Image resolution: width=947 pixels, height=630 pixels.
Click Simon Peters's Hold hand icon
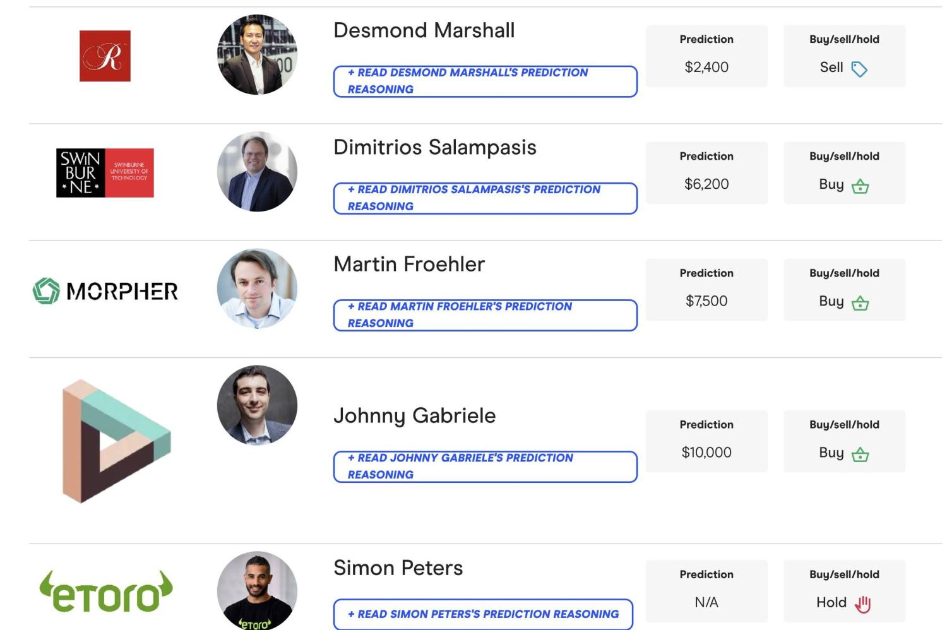[x=862, y=604]
